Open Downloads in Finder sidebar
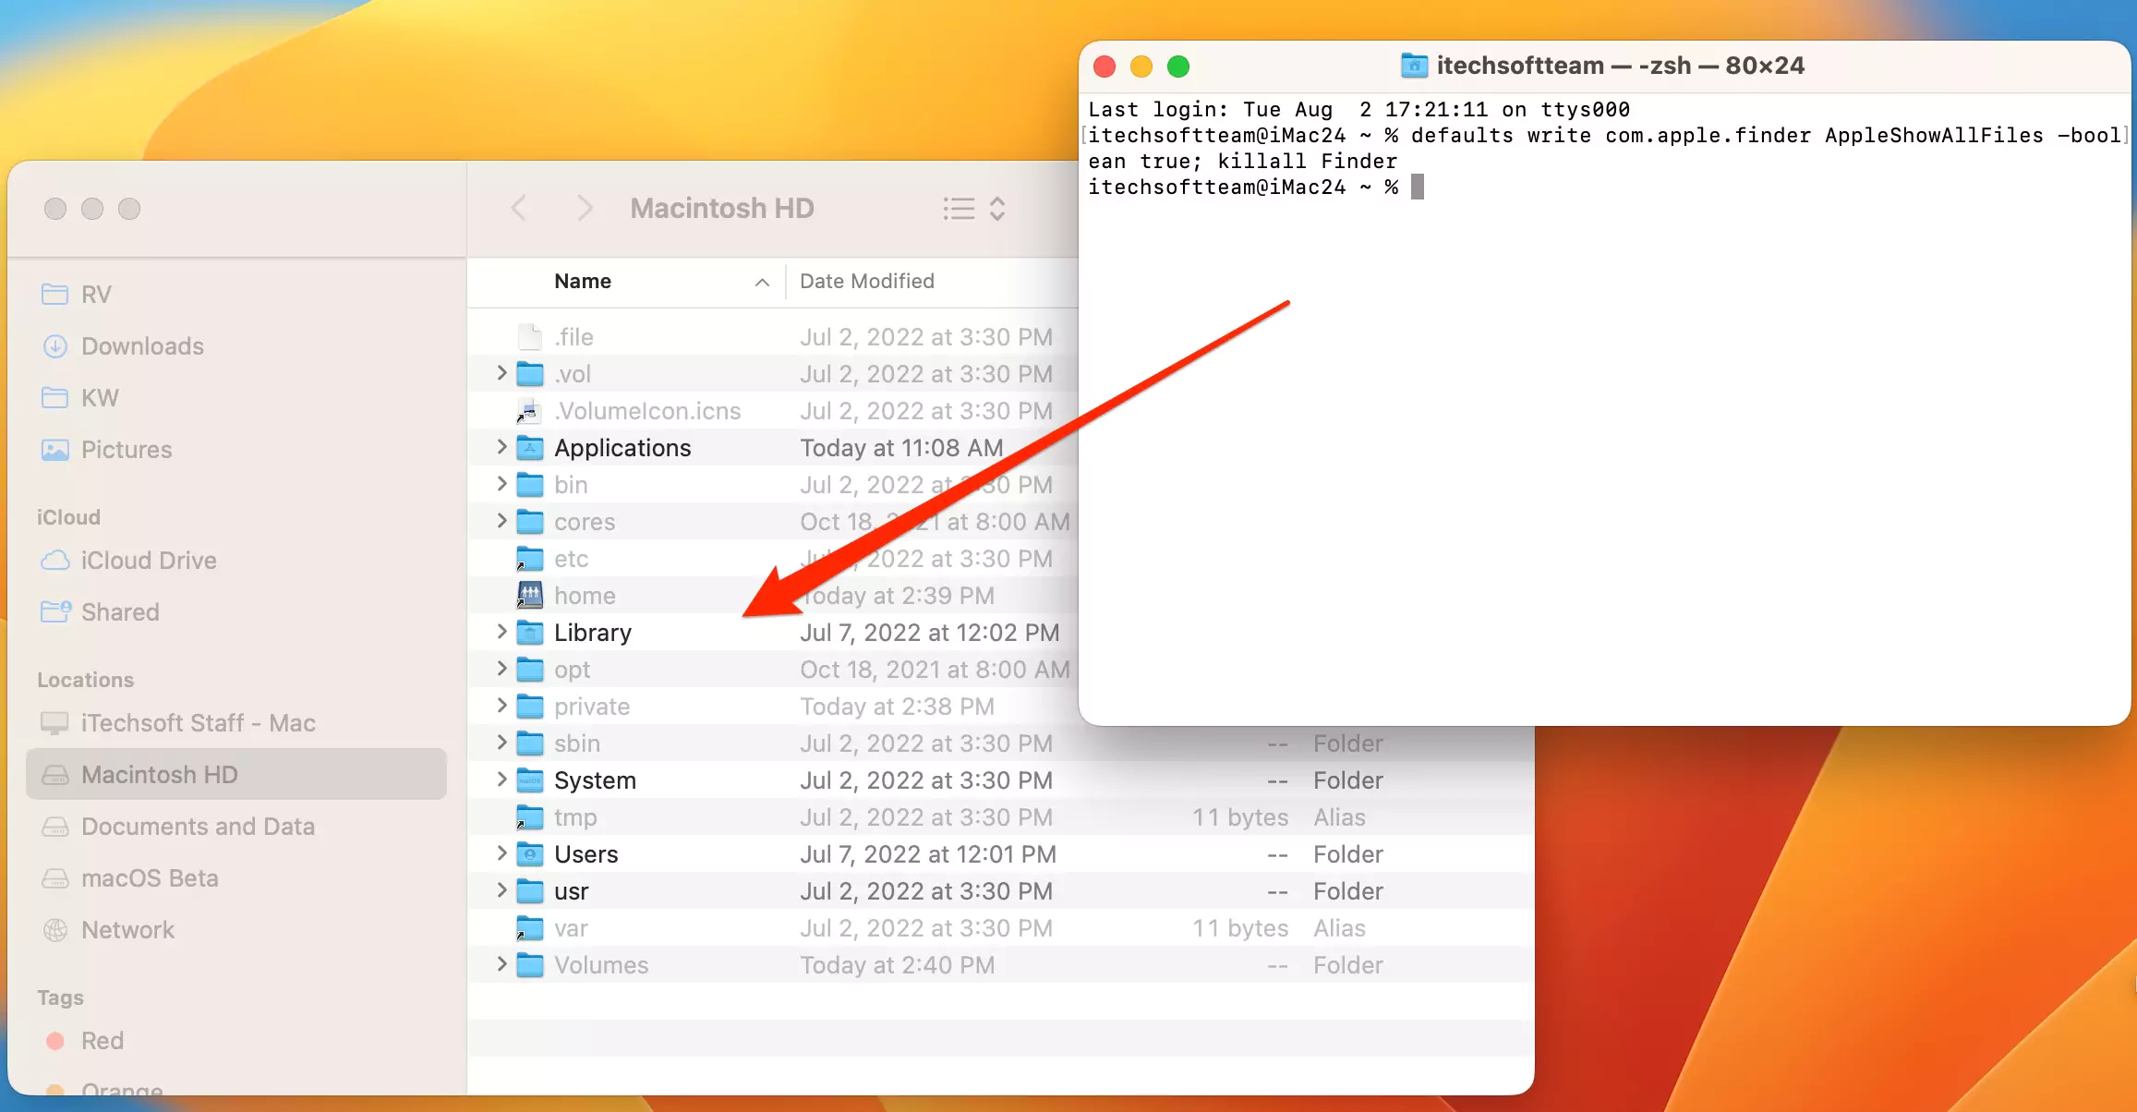Image resolution: width=2137 pixels, height=1112 pixels. coord(123,346)
